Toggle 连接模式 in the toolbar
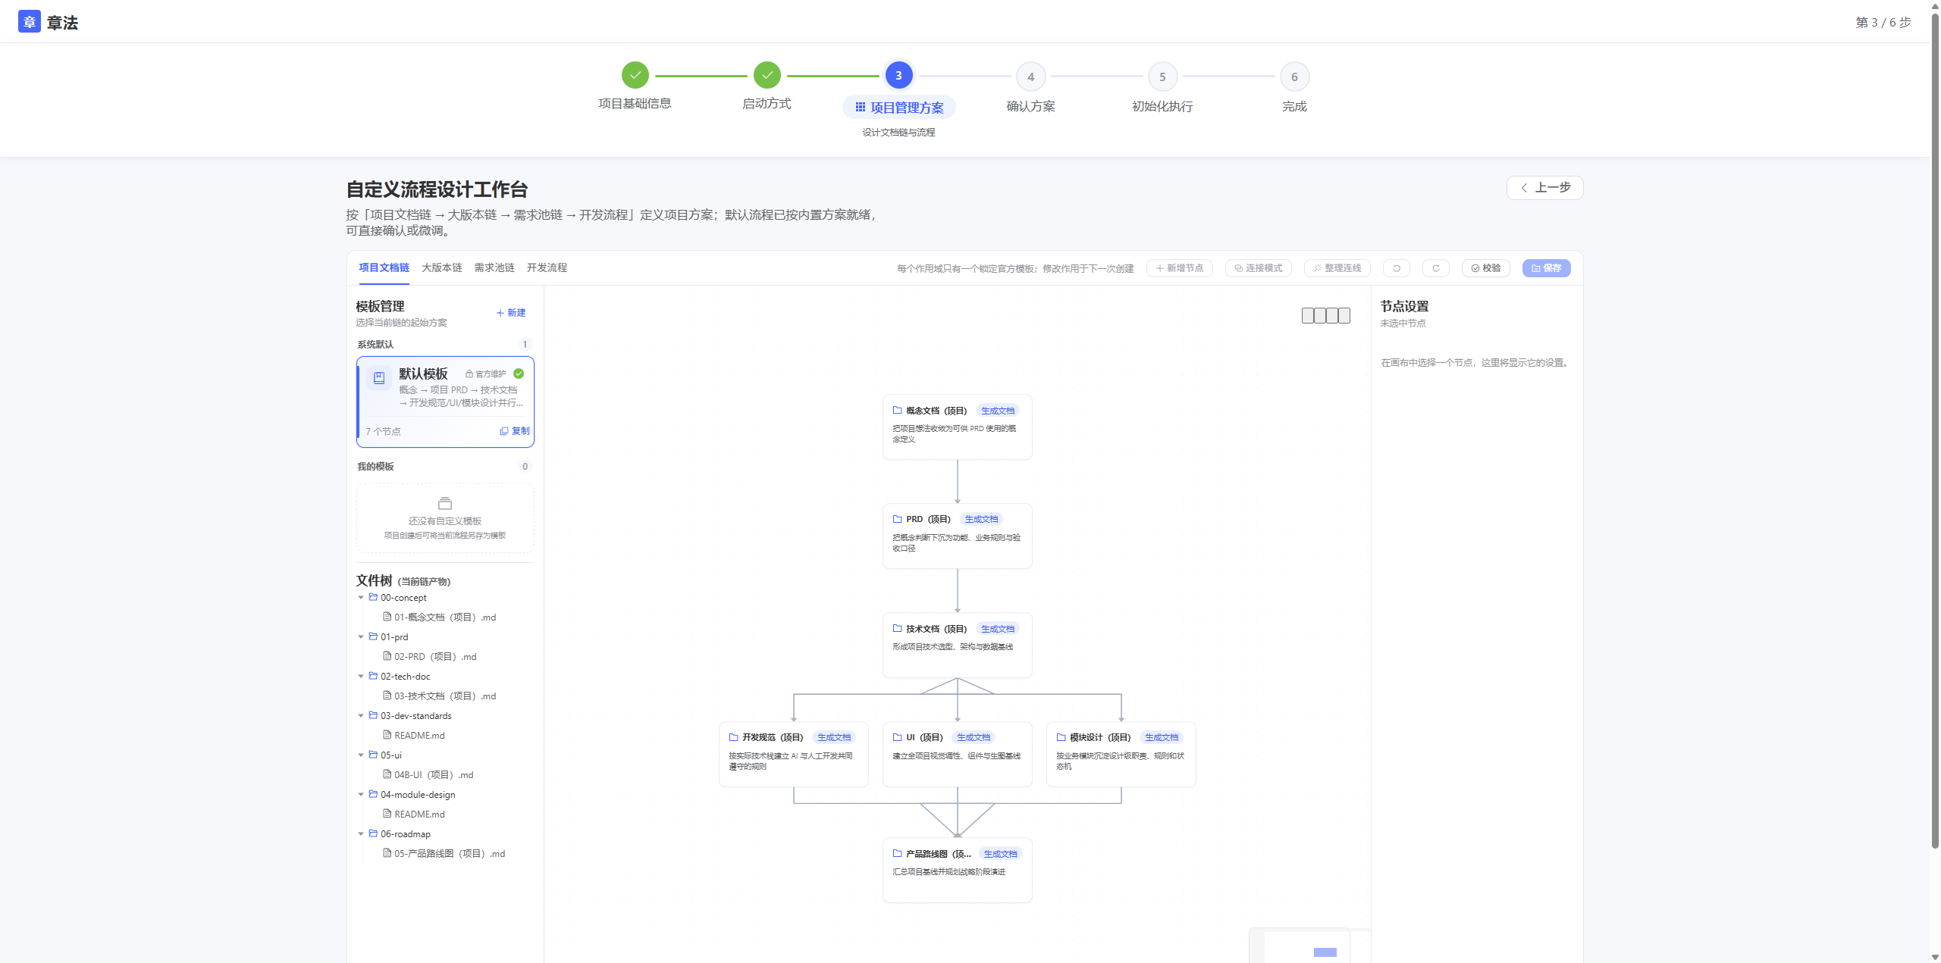 pyautogui.click(x=1259, y=268)
